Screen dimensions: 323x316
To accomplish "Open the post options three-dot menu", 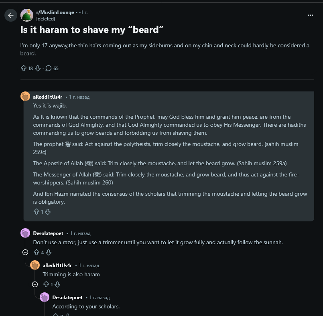I will pos(310,15).
